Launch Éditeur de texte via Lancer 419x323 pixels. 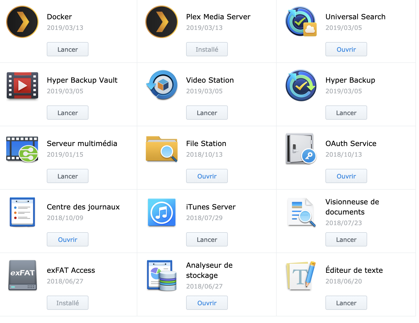click(x=346, y=303)
